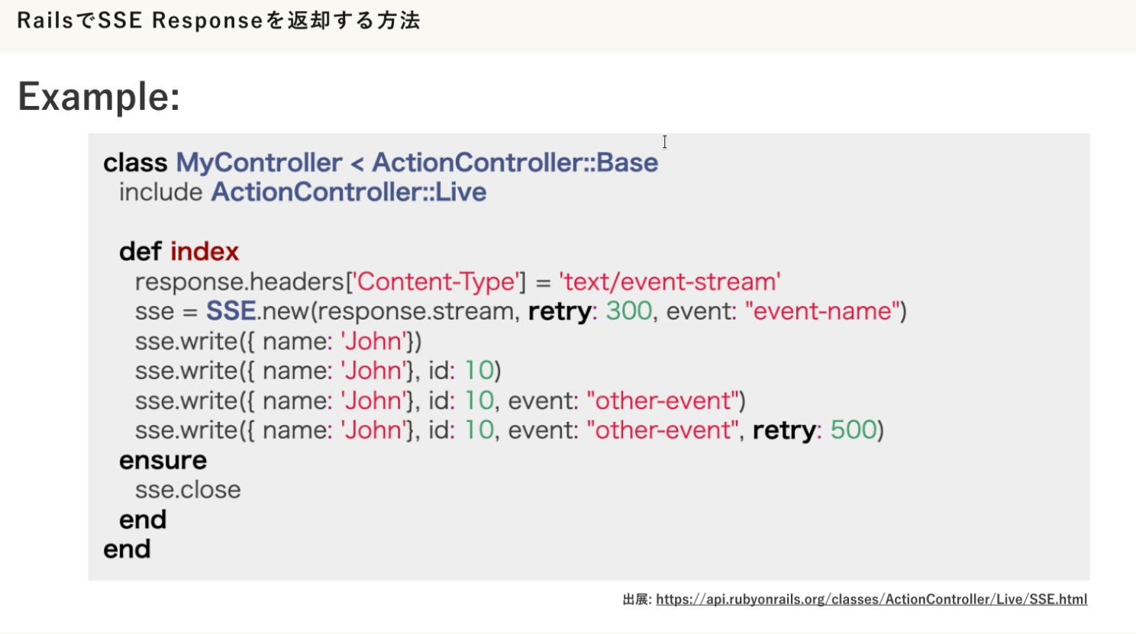1136x634 pixels.
Task: Click the sse.close statement
Action: click(x=188, y=490)
